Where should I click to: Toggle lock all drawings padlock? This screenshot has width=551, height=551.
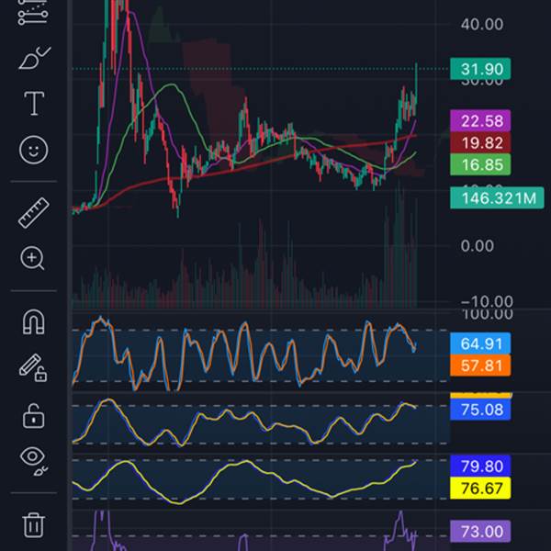[33, 416]
